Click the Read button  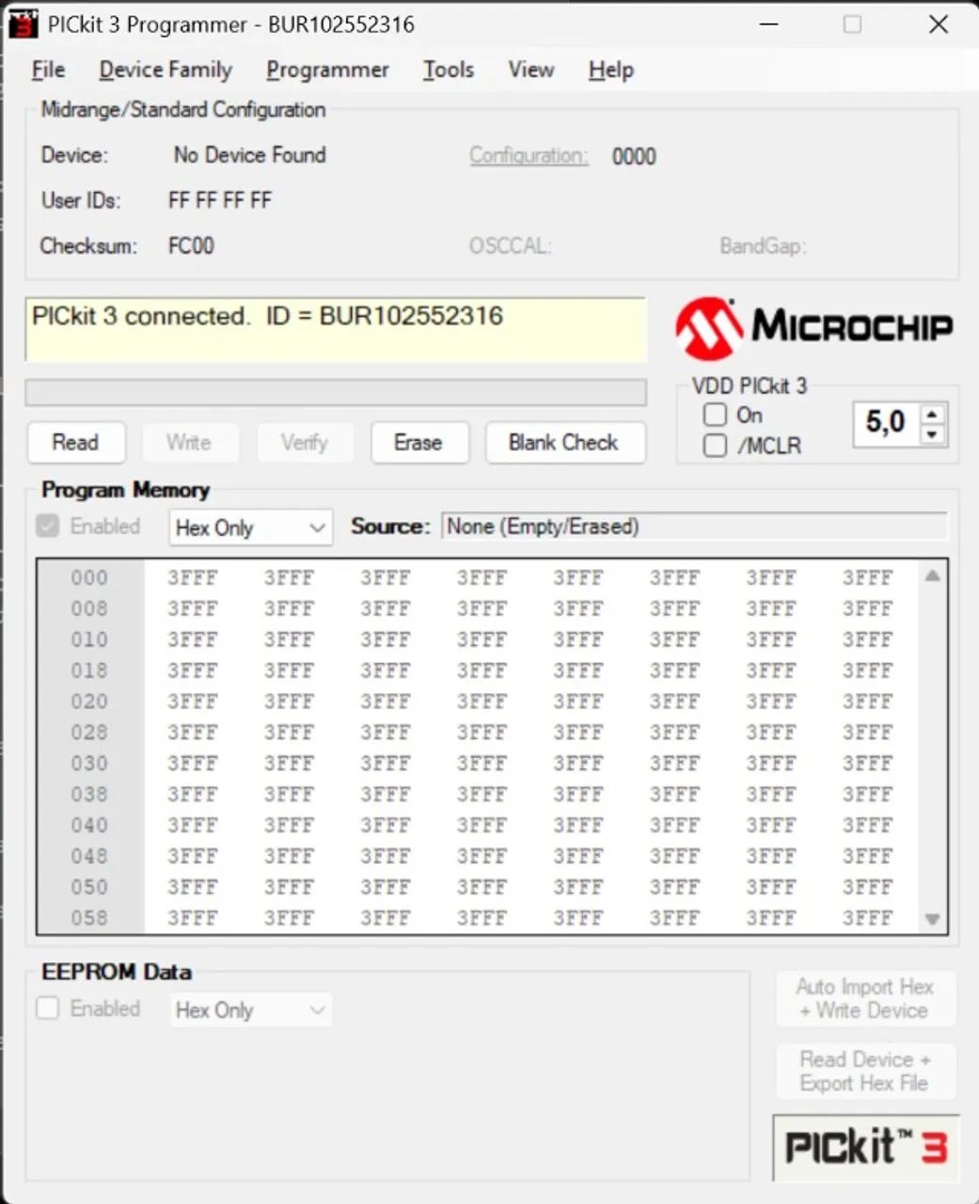[x=75, y=442]
